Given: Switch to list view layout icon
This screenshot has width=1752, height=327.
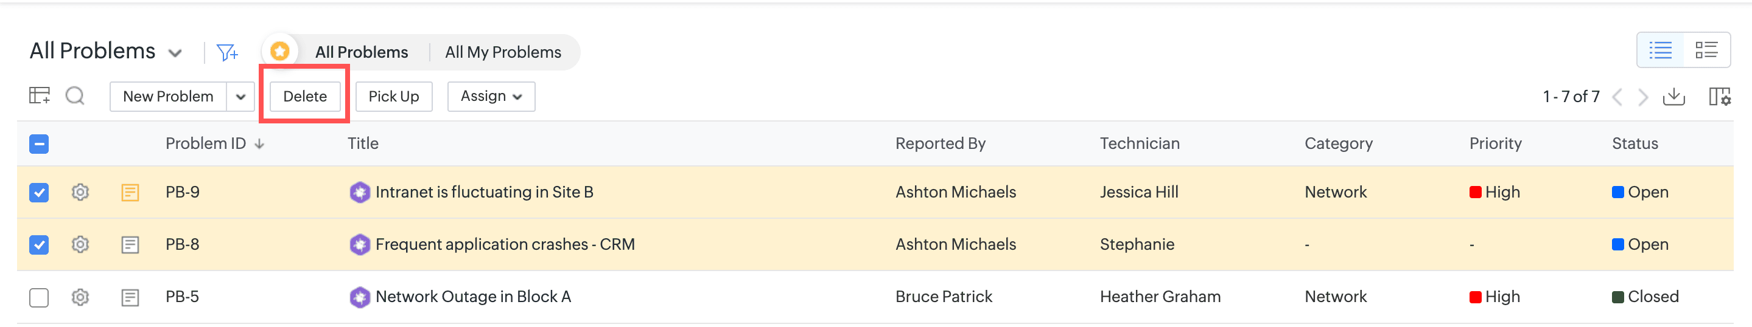Looking at the screenshot, I should 1660,50.
